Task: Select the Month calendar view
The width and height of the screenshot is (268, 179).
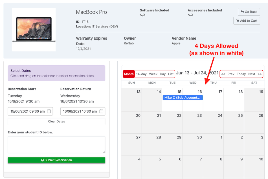Action: 129,74
